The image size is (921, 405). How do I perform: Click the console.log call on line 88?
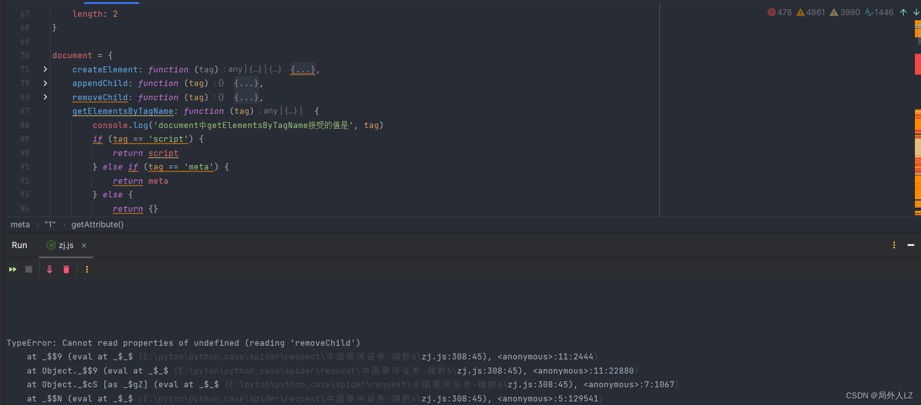238,125
